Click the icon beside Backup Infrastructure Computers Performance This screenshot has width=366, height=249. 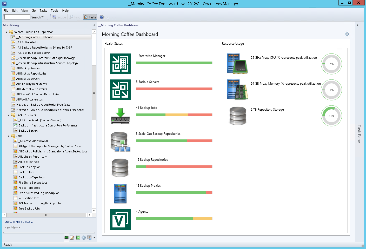[15, 125]
